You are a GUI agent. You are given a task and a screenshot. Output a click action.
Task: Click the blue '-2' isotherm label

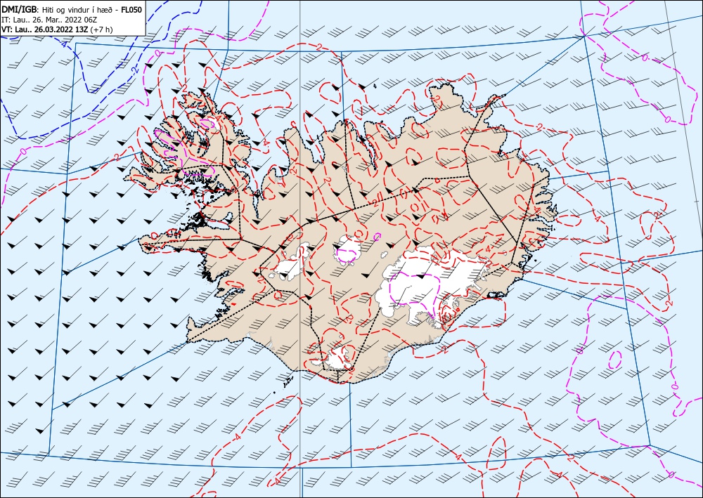pos(134,70)
